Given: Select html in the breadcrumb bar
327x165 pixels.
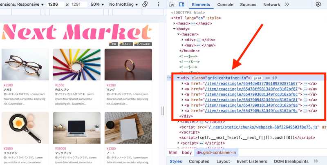Looking at the screenshot, I should pyautogui.click(x=173, y=152).
